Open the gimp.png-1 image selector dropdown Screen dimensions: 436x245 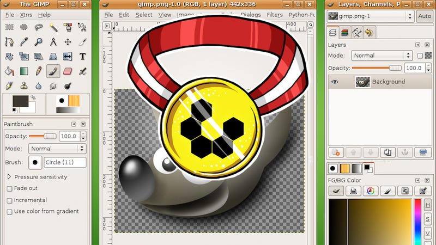click(371, 16)
